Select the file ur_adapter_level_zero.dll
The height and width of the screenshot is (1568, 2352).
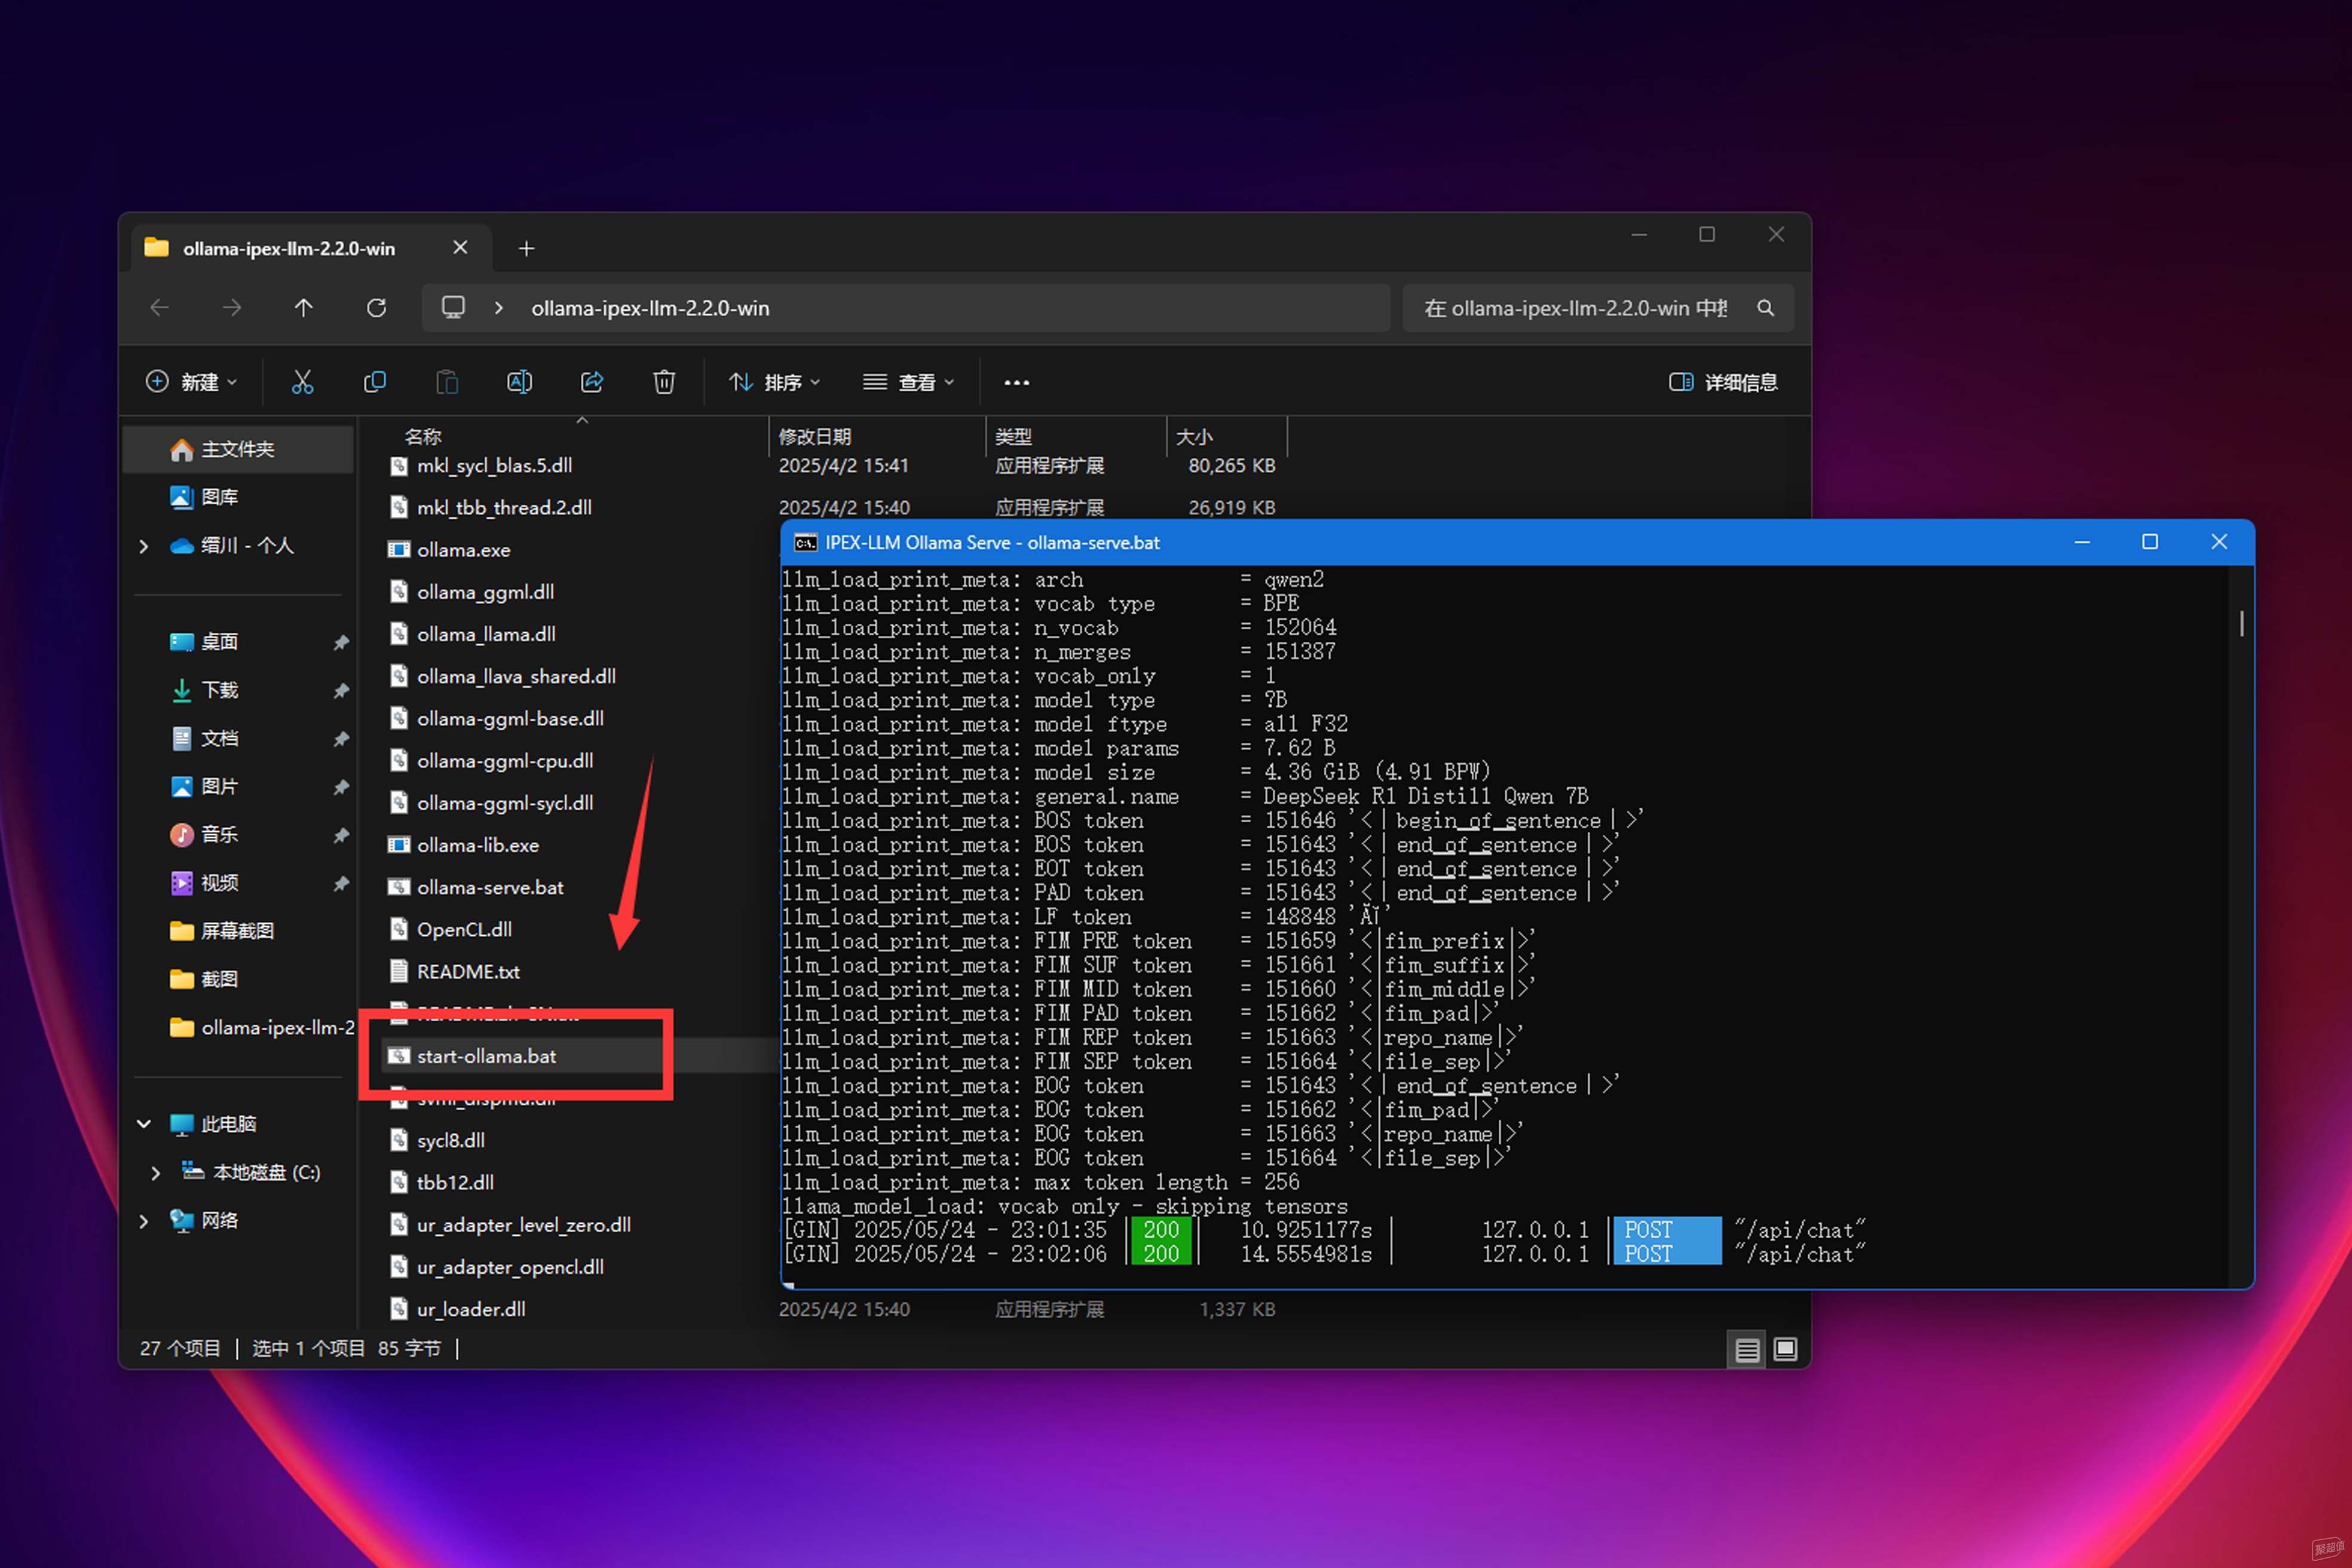[x=523, y=1225]
